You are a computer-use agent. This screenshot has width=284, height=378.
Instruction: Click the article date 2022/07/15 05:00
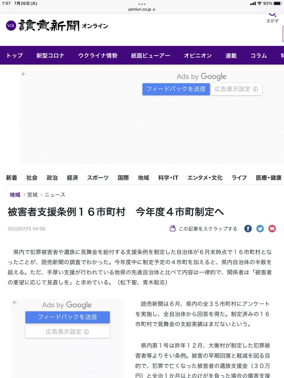tap(27, 229)
